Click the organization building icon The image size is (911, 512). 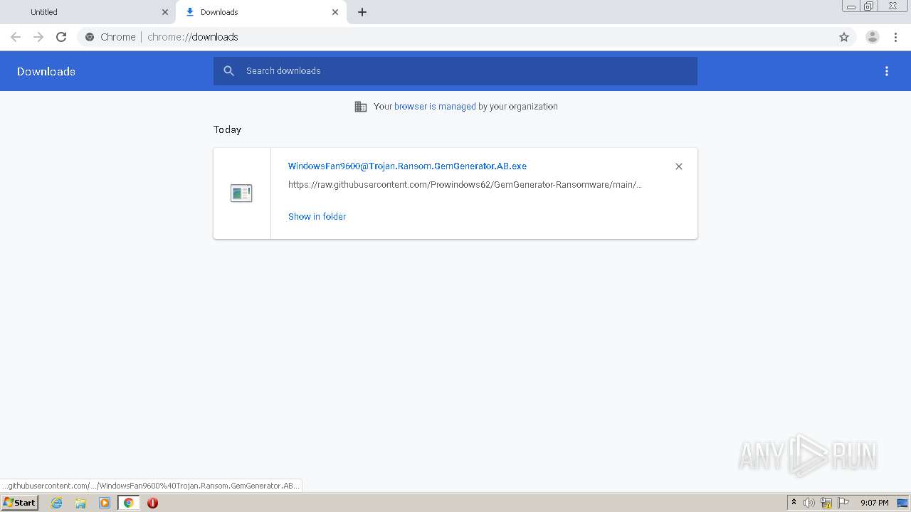point(361,107)
